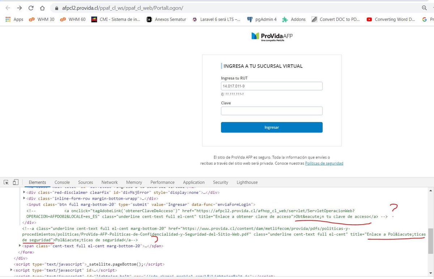434x279 pixels.
Task: Open Laravel 6 será LTS bookmark
Action: point(216,19)
